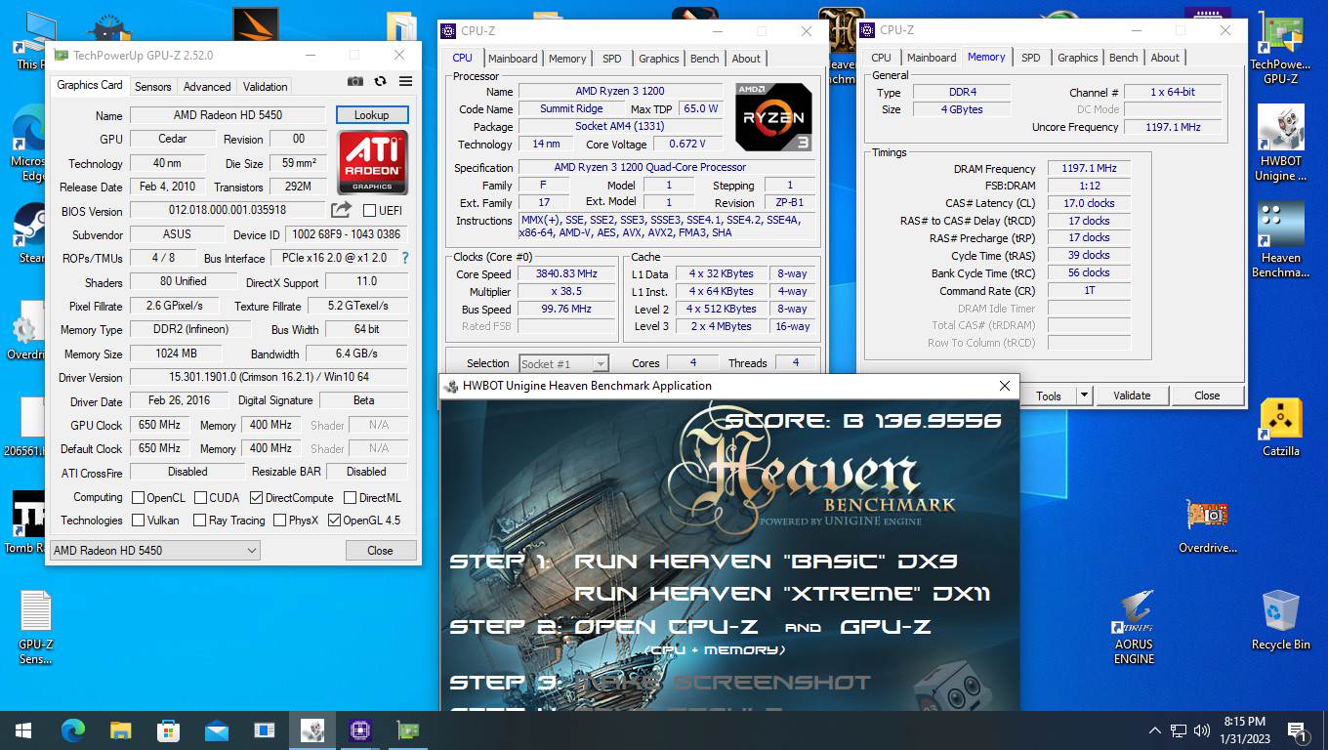Open the Socket #1 selection dropdown in CPU-Z
Screen dimensions: 1328x750
click(563, 363)
